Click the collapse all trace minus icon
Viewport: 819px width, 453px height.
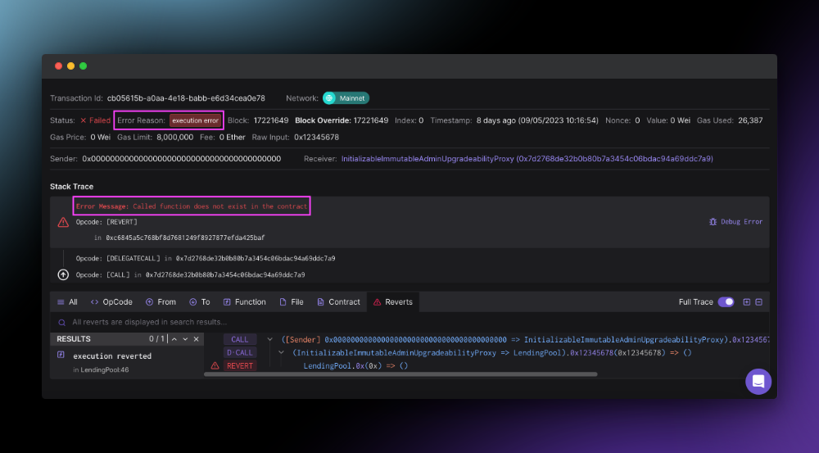(758, 302)
